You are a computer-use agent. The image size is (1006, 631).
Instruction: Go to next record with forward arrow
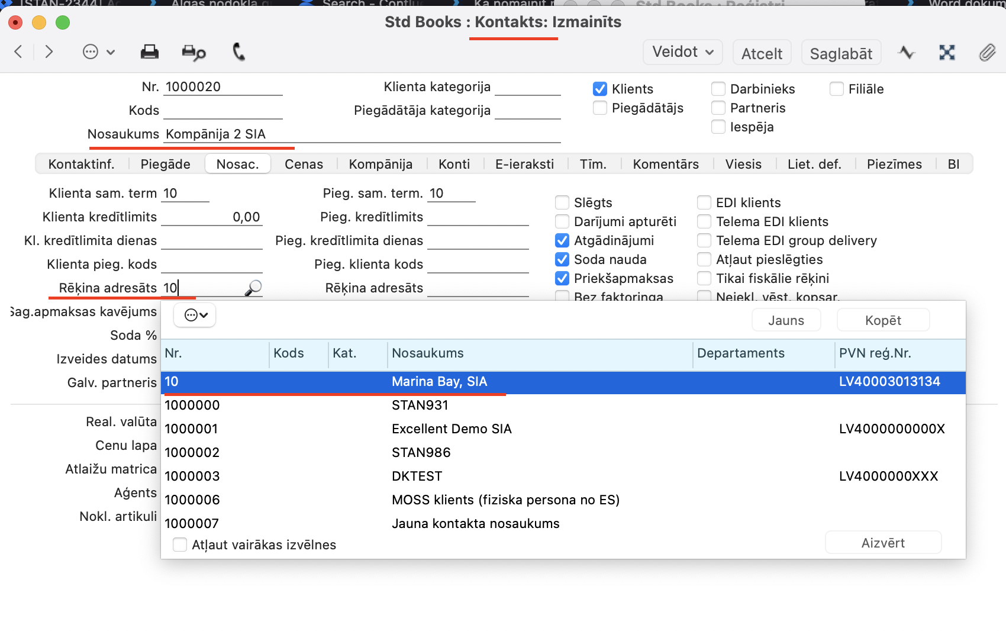[49, 52]
